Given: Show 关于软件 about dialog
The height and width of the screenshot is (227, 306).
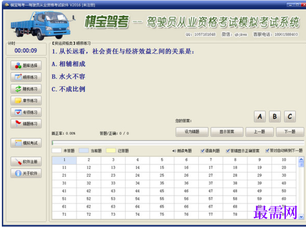Looking at the screenshot, I should (26, 173).
